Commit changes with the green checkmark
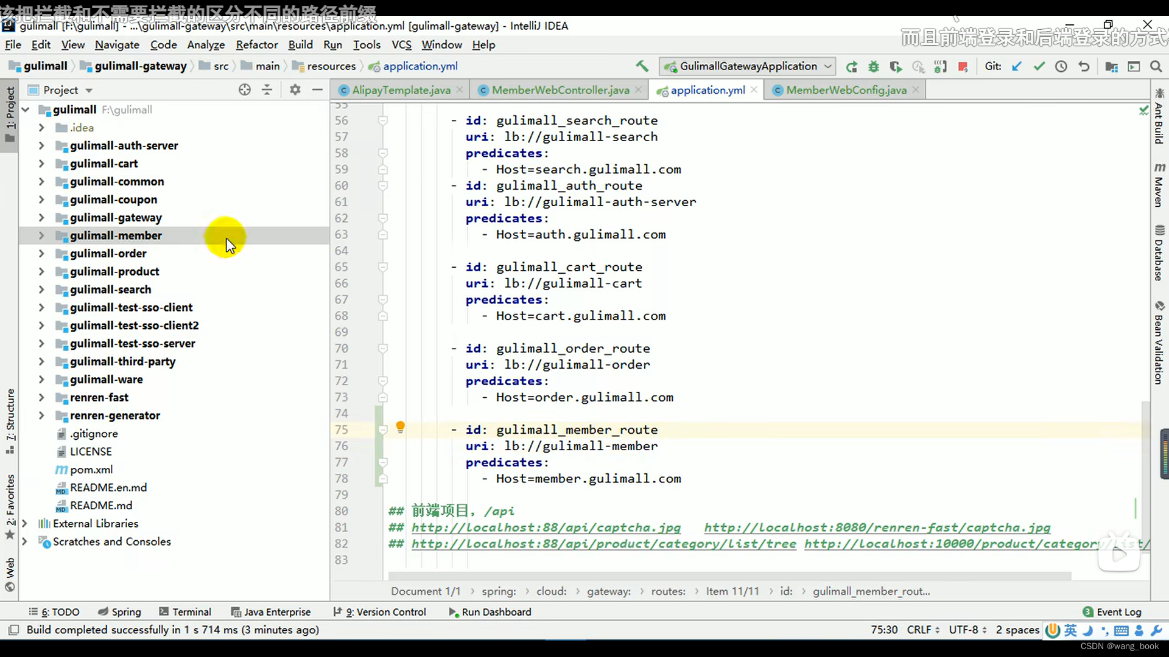1169x657 pixels. pos(1039,67)
